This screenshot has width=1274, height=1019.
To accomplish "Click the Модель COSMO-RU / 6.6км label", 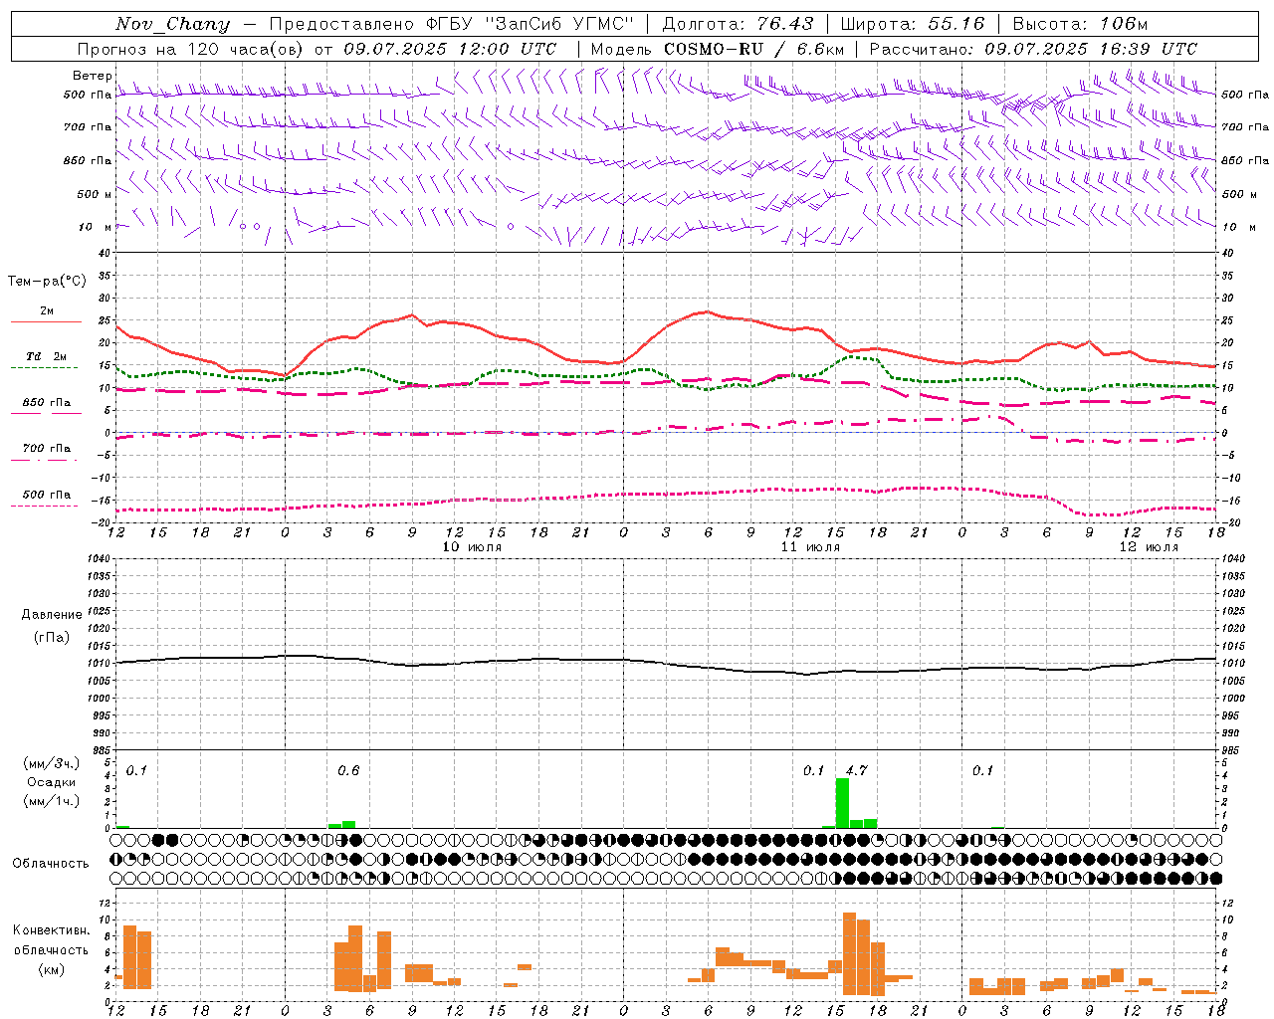I will 717,49.
